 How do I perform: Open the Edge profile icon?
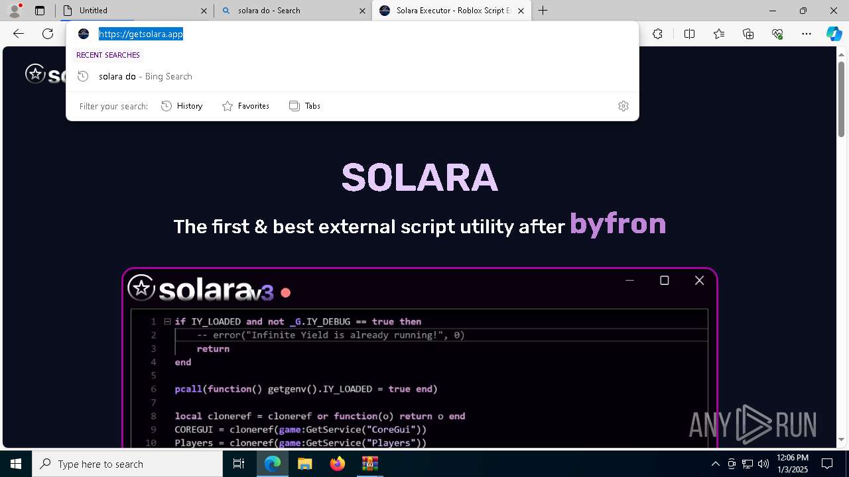(x=15, y=11)
